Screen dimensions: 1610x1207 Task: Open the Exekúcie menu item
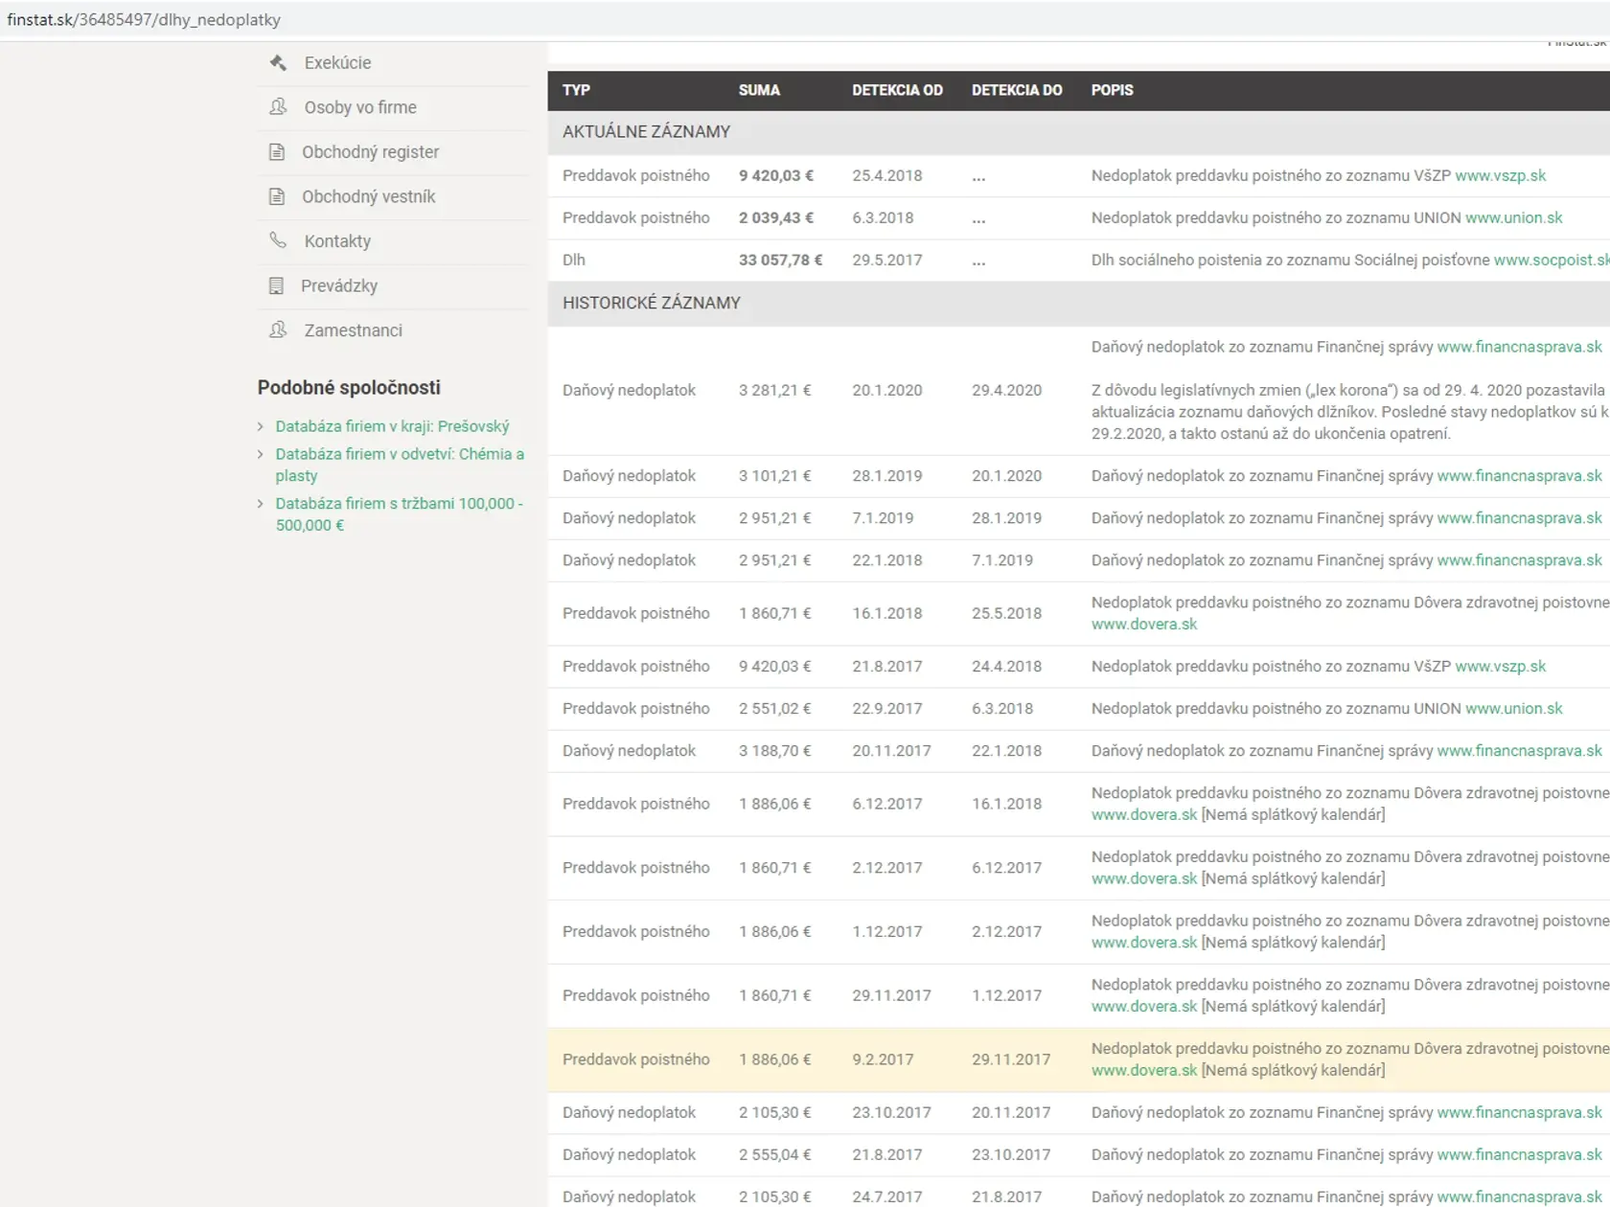pos(337,62)
